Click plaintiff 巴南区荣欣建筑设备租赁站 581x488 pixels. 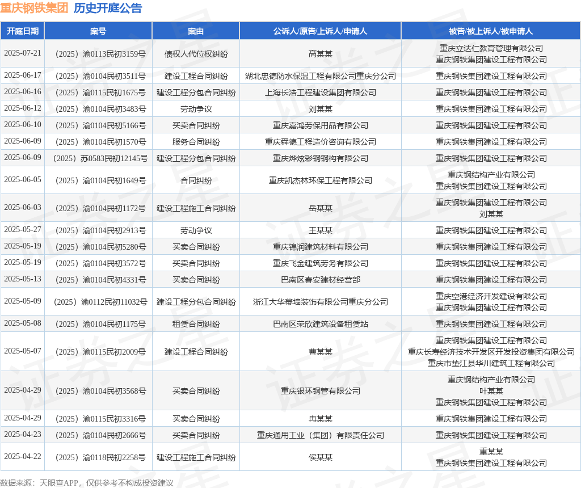321,324
